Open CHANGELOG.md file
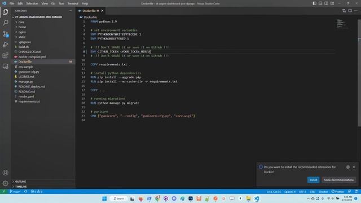 tap(43, 52)
